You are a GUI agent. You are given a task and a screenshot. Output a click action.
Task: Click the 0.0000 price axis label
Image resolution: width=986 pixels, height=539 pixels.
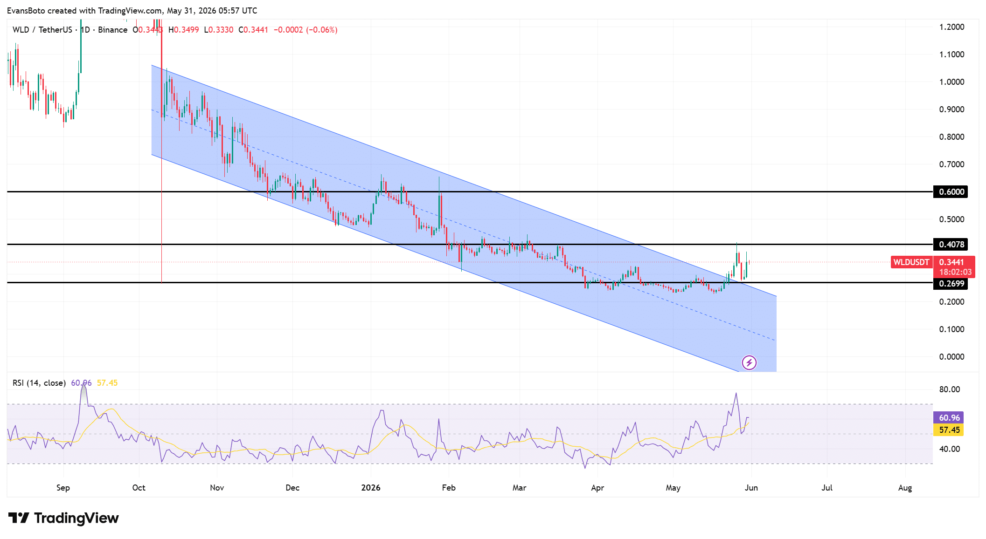coord(951,357)
